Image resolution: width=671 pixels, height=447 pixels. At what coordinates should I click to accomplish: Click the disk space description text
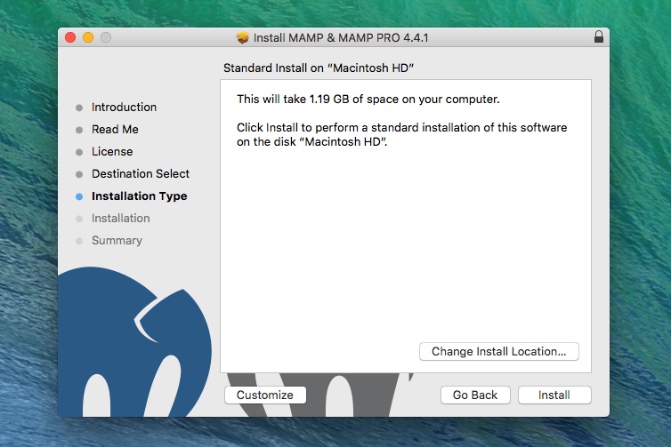coord(368,99)
